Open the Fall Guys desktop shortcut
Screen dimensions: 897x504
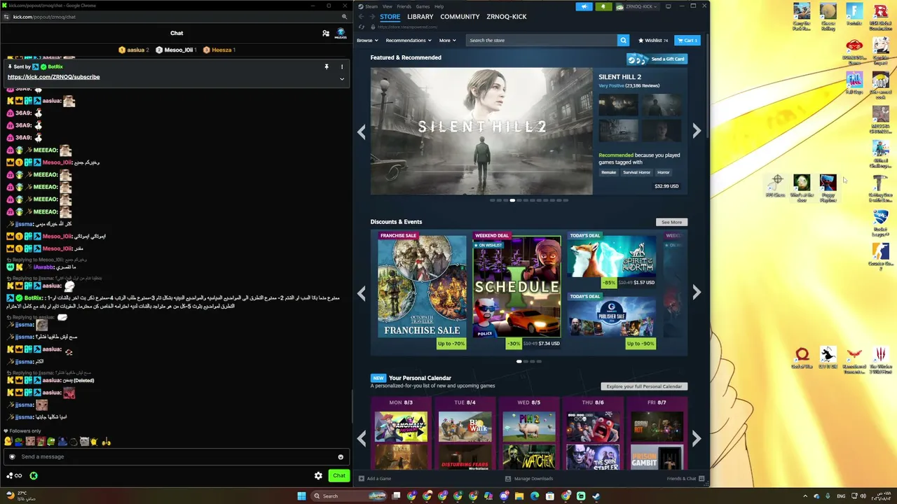point(854,83)
